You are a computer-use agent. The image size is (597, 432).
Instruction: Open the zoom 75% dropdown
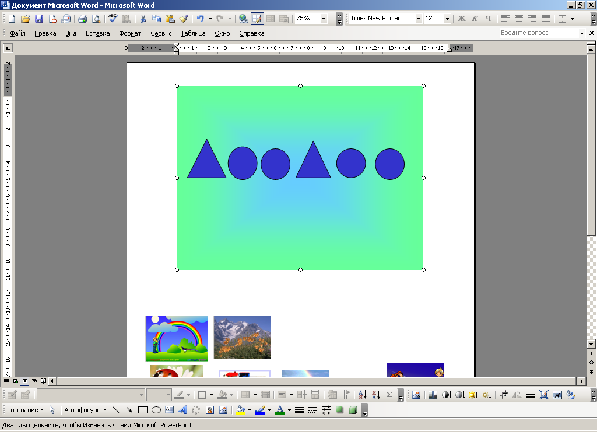(324, 19)
